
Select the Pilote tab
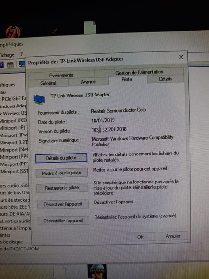point(127,79)
